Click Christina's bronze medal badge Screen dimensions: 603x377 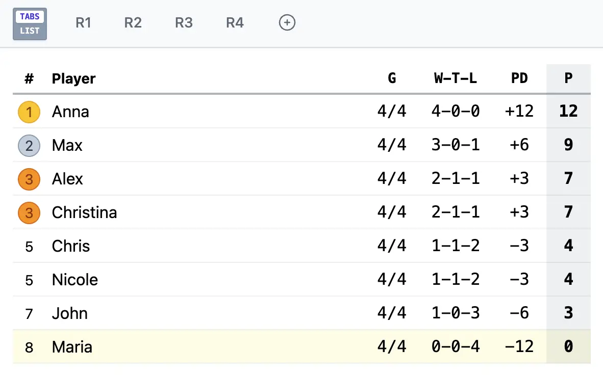[x=29, y=213]
